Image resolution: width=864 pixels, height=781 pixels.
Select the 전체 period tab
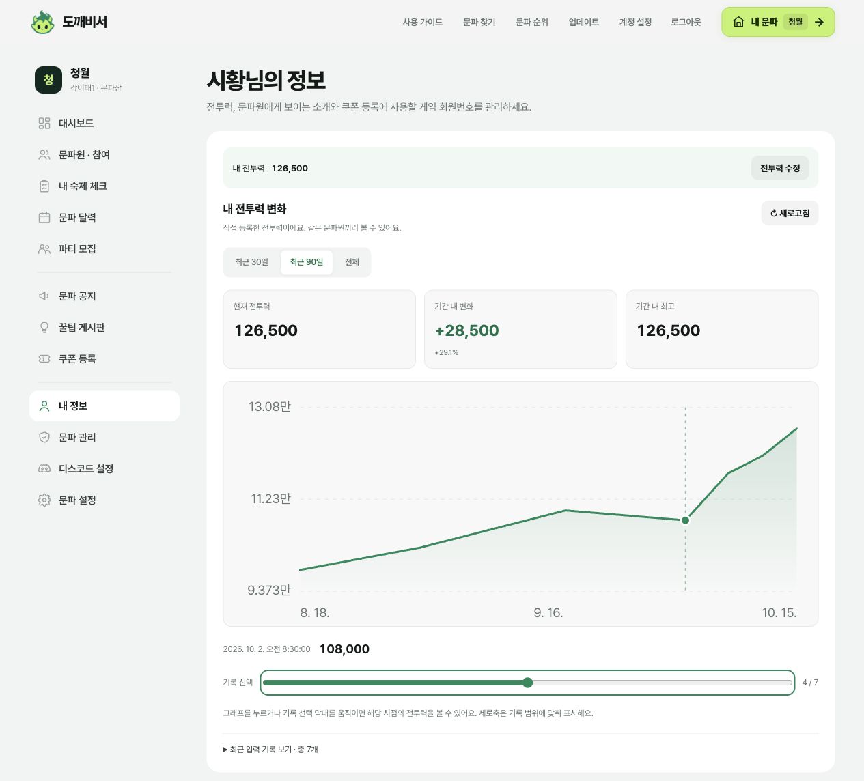coord(352,262)
